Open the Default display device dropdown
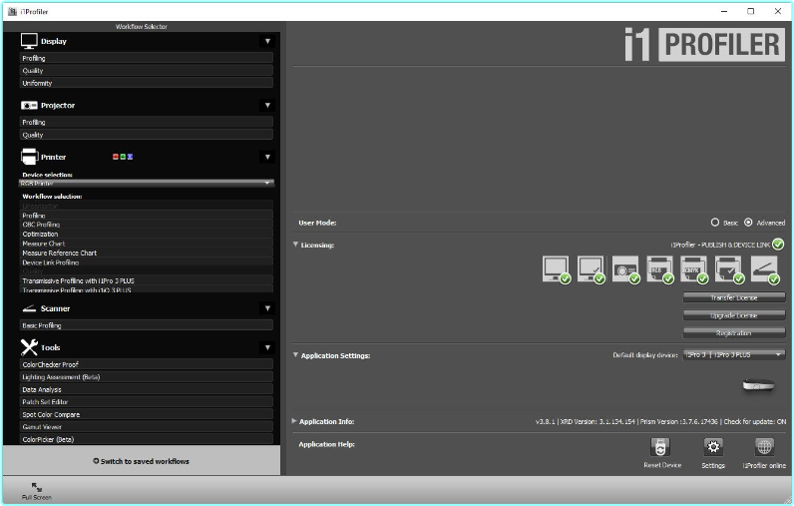The width and height of the screenshot is (794, 506). pyautogui.click(x=734, y=354)
